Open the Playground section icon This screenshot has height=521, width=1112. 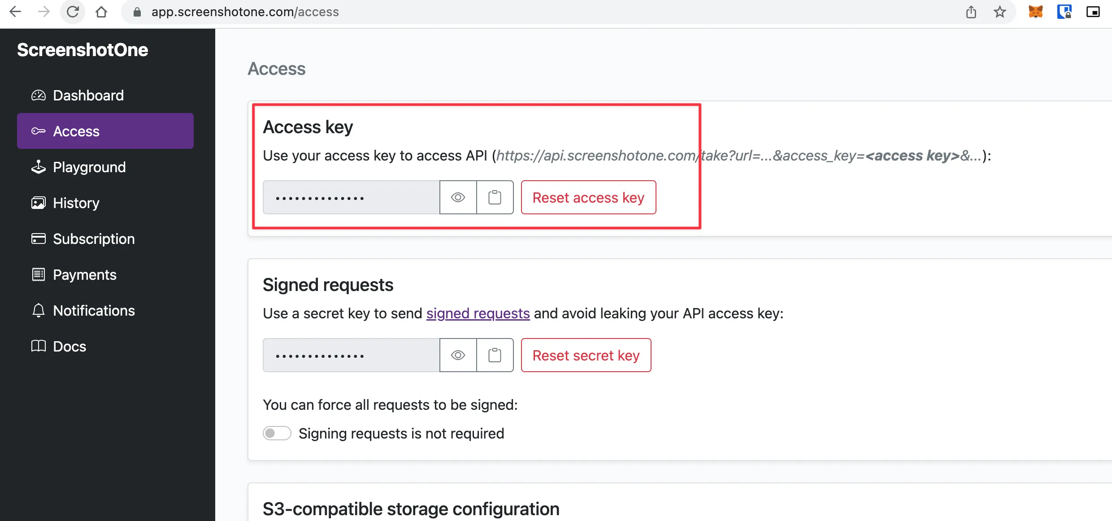39,167
